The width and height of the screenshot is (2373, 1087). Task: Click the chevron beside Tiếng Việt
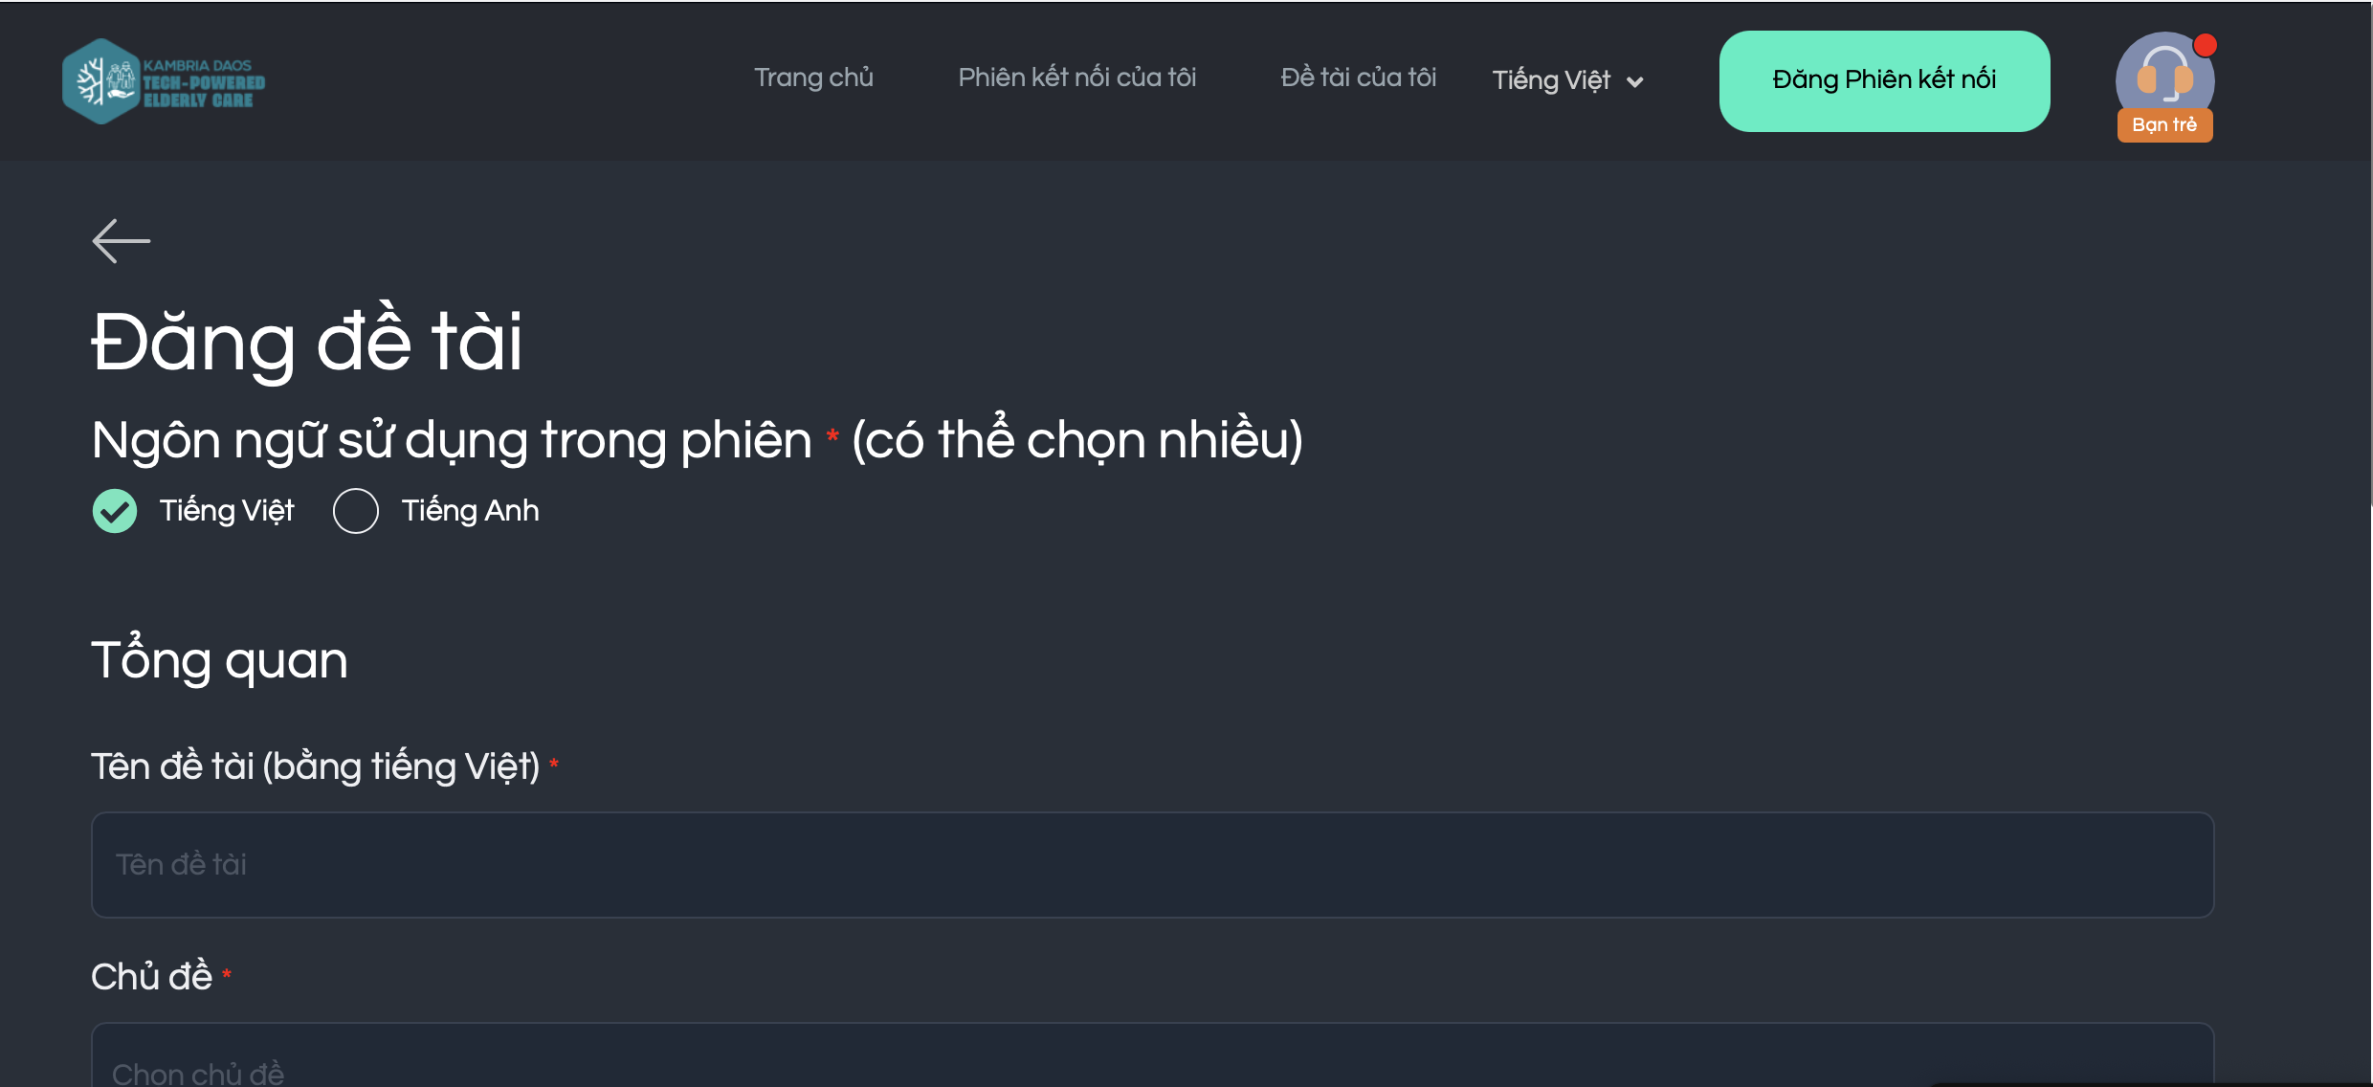point(1635,82)
